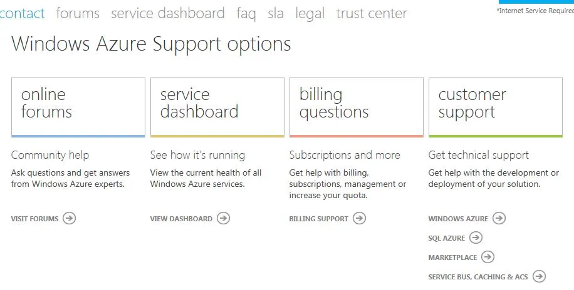This screenshot has height=290, width=574.
Task: Open the faq navigation item
Action: (x=246, y=13)
